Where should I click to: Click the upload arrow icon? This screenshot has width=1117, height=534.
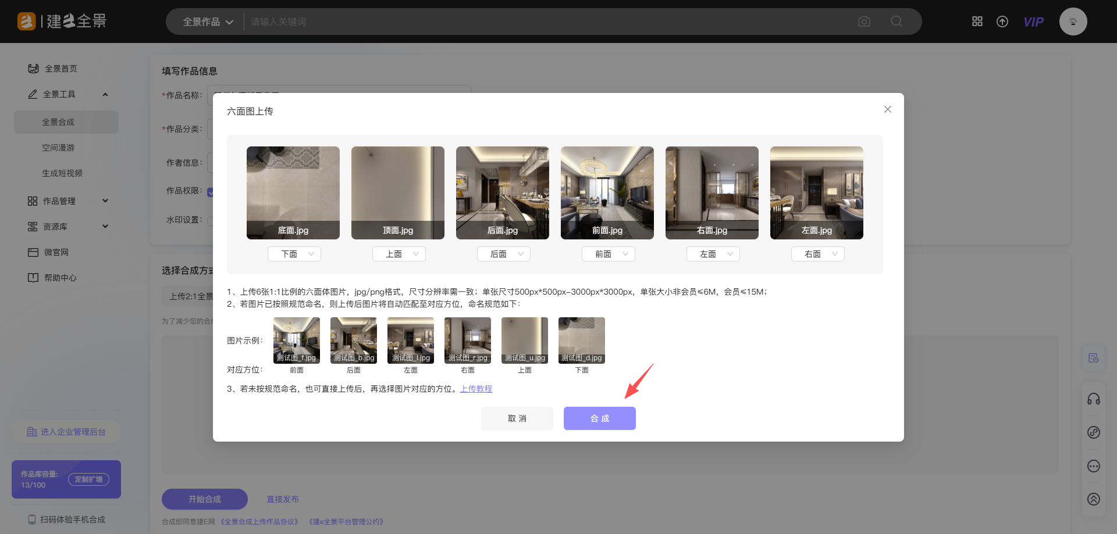(x=1002, y=21)
